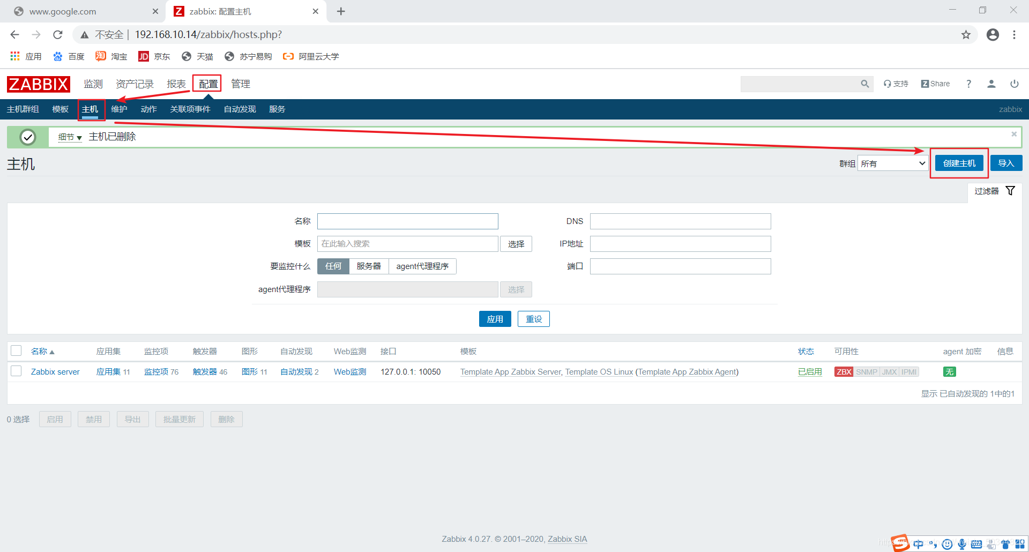The image size is (1029, 552).
Task: Close the www.google.com tab
Action: 155,11
